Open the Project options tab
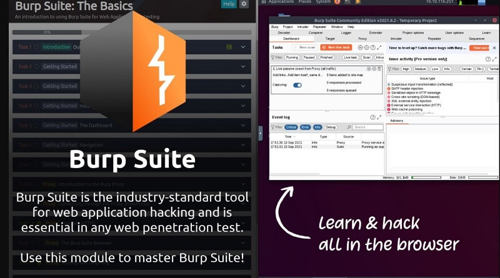Image resolution: width=500 pixels, height=278 pixels. coord(413,32)
